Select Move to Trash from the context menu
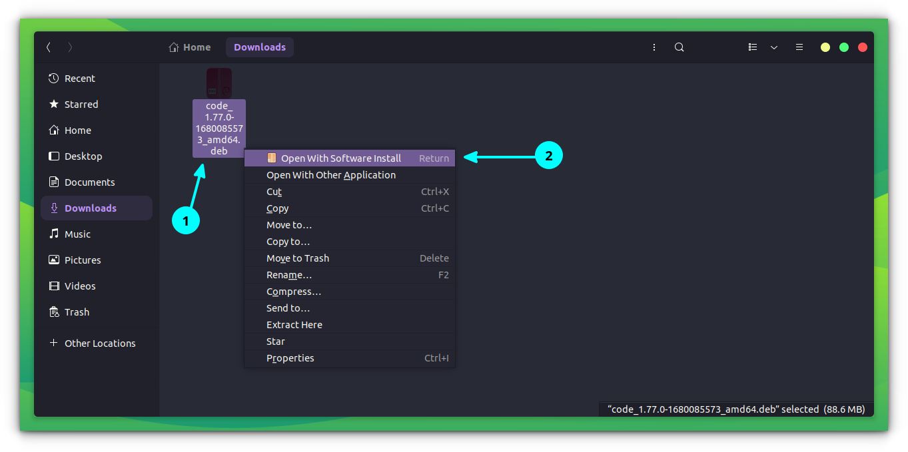 [298, 258]
